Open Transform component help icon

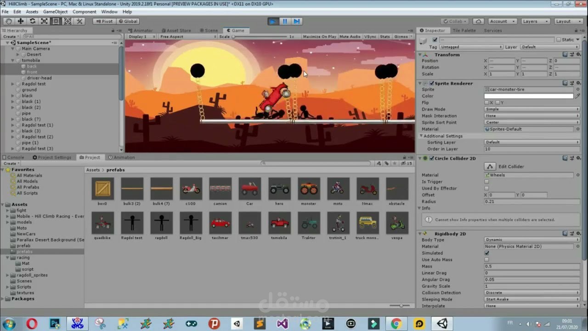(x=565, y=54)
